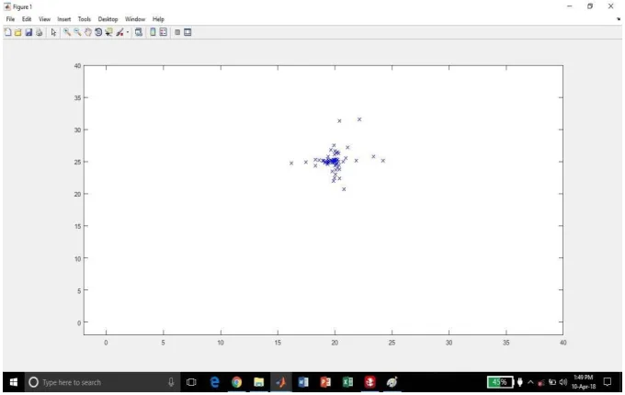625x395 pixels.
Task: Select the Pan hand tool
Action: 88,32
